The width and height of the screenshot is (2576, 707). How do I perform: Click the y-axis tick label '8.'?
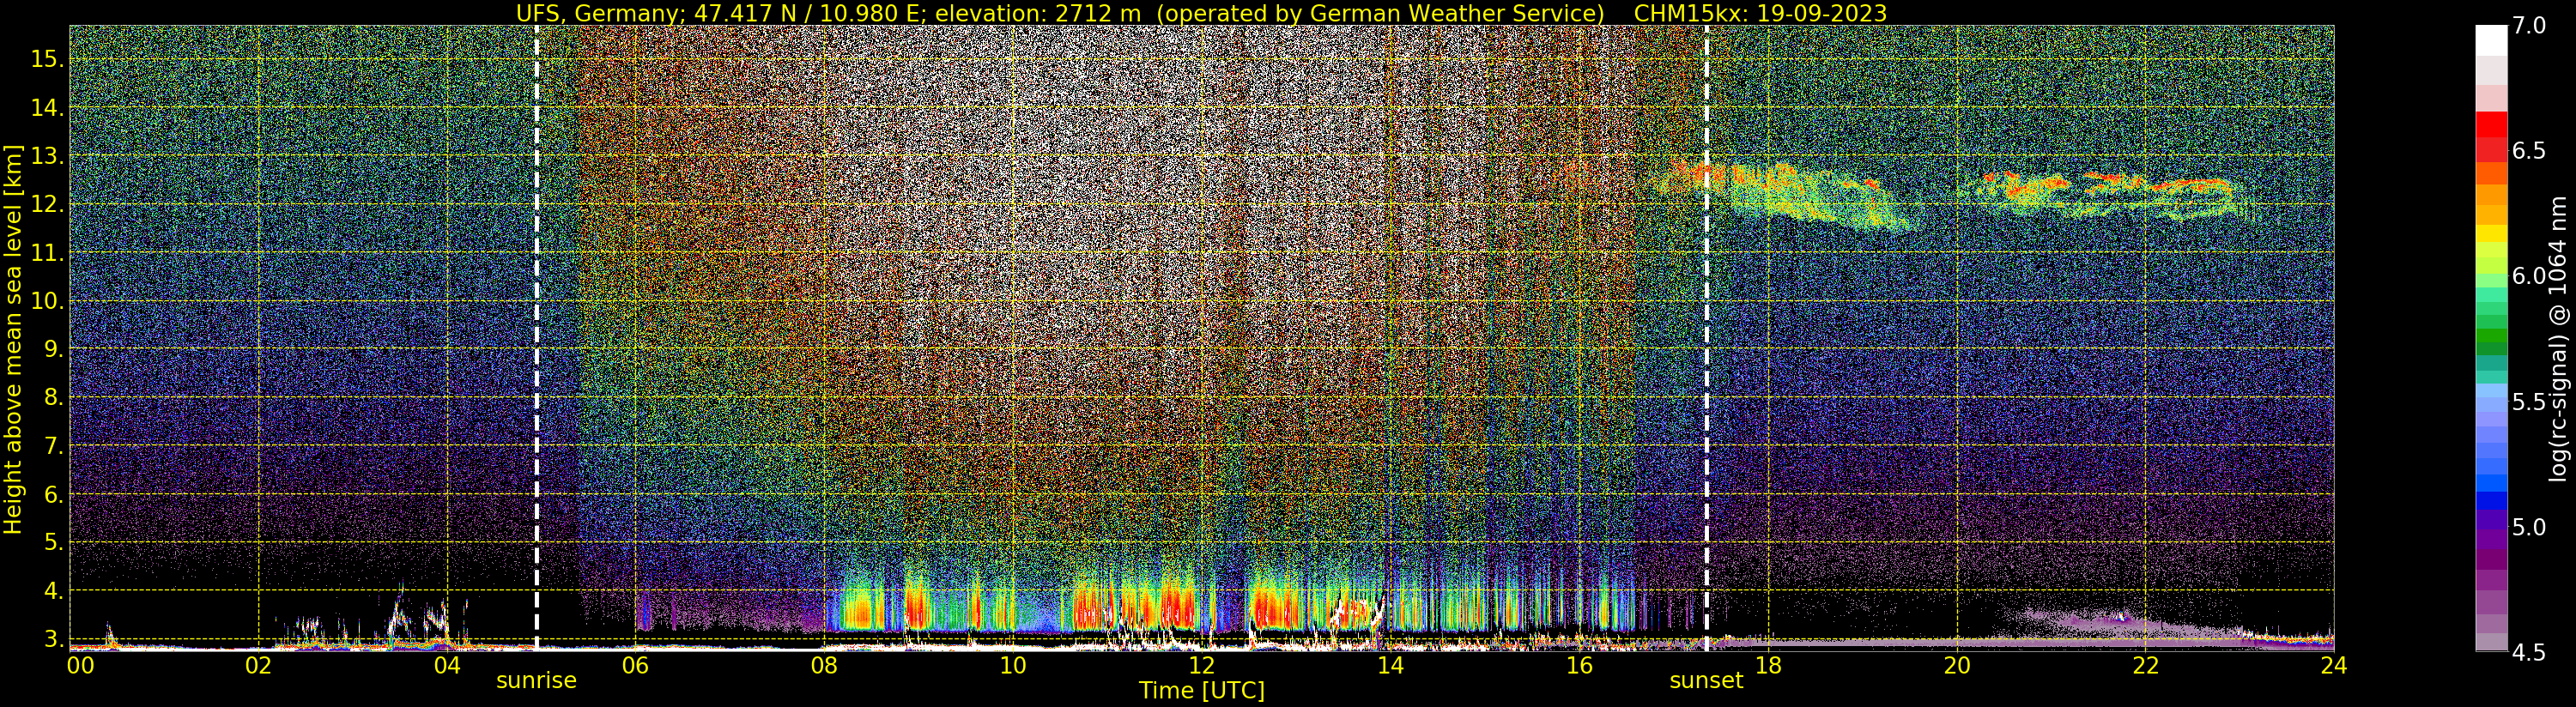coord(54,398)
